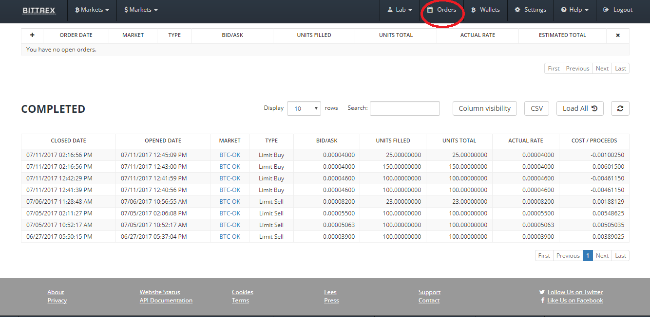The height and width of the screenshot is (317, 650).
Task: Dismiss open orders with the X icon
Action: point(617,35)
